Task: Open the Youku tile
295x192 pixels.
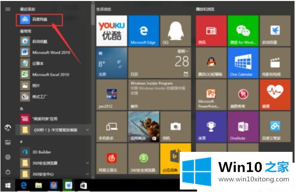Action: 112,31
